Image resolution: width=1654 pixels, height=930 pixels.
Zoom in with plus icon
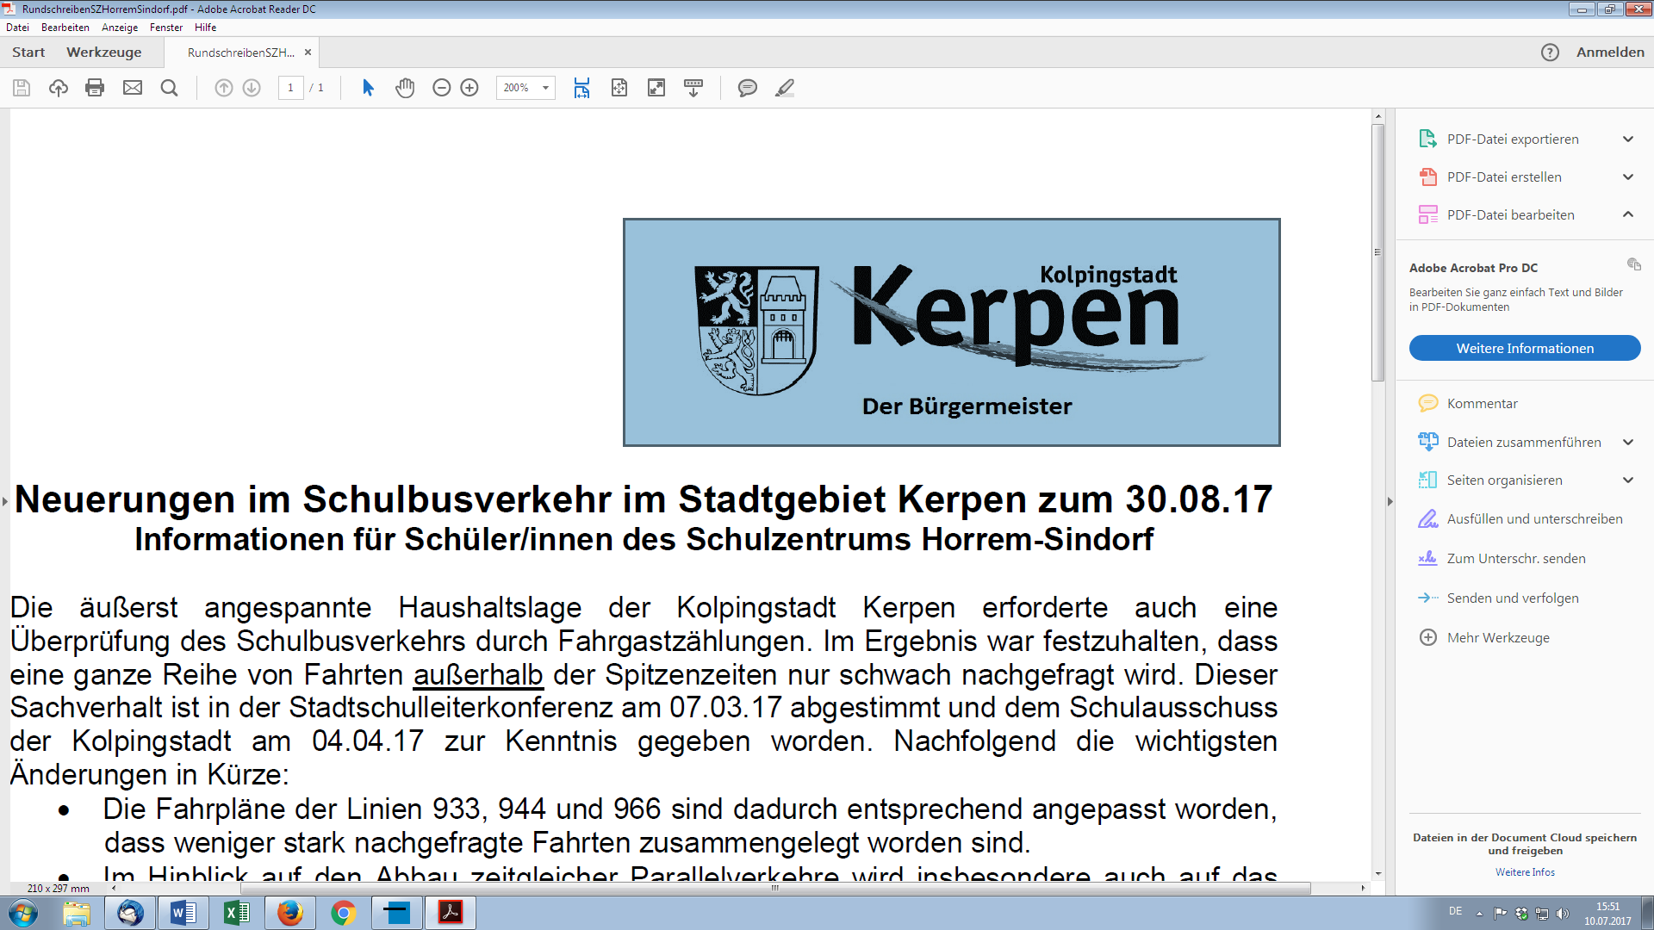[x=469, y=88]
